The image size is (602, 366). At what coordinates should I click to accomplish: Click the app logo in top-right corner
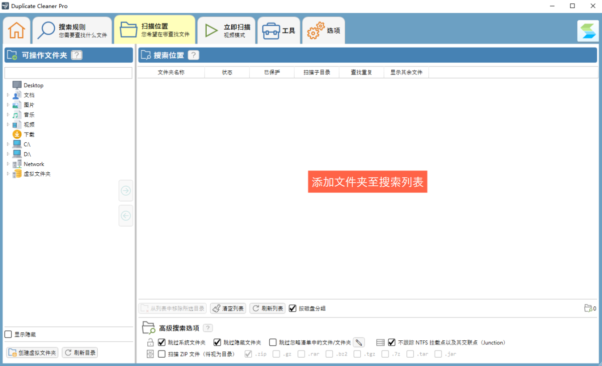click(587, 31)
